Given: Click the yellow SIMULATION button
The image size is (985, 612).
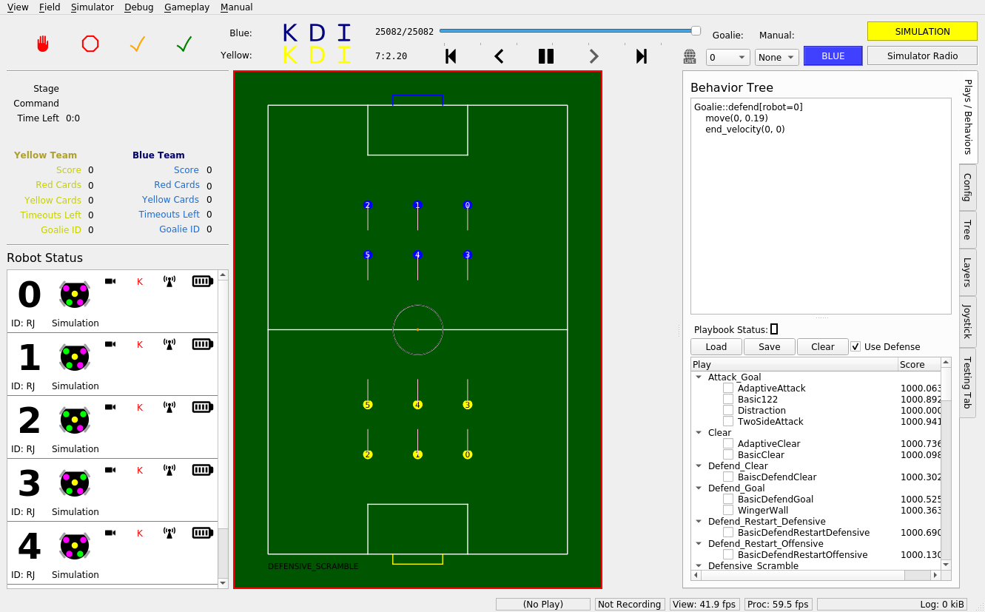Looking at the screenshot, I should (922, 31).
